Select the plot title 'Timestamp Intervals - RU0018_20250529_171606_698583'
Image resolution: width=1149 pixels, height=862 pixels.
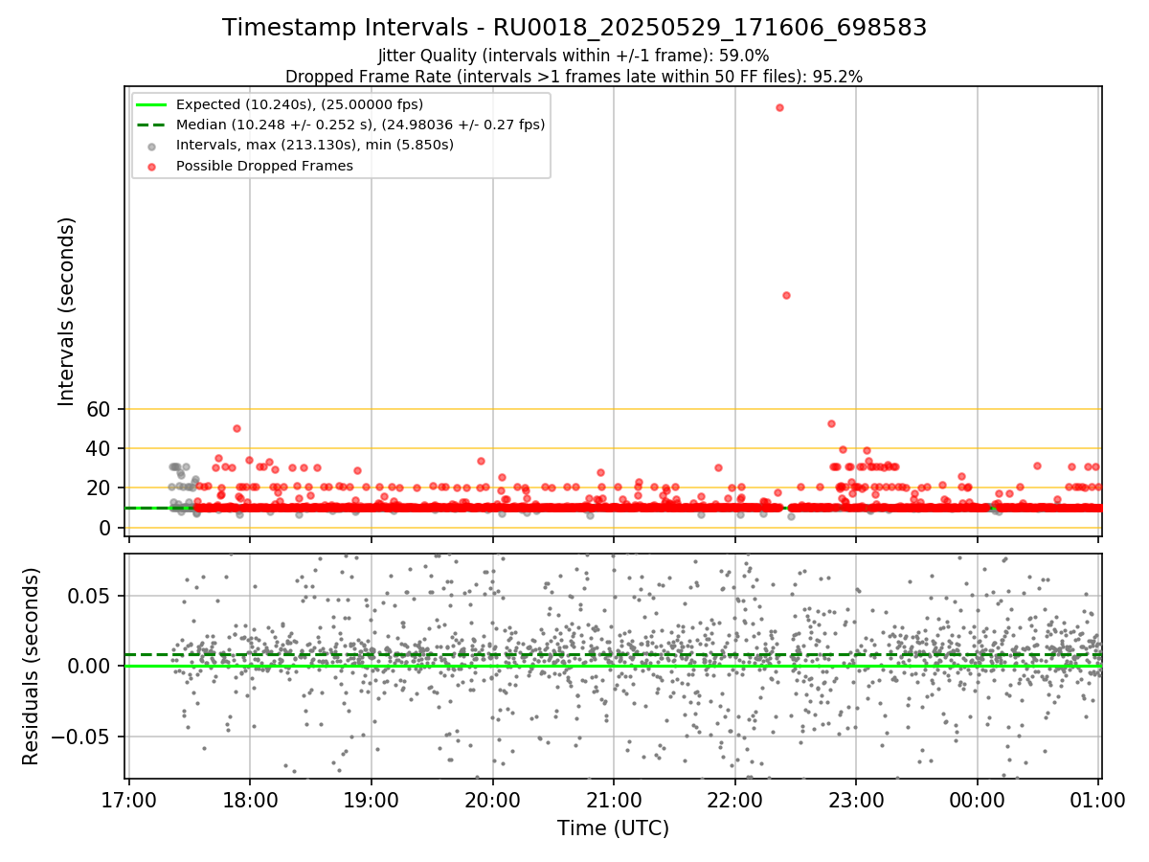574,28
